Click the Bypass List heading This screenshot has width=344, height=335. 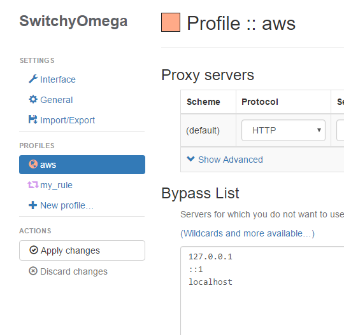pos(200,193)
